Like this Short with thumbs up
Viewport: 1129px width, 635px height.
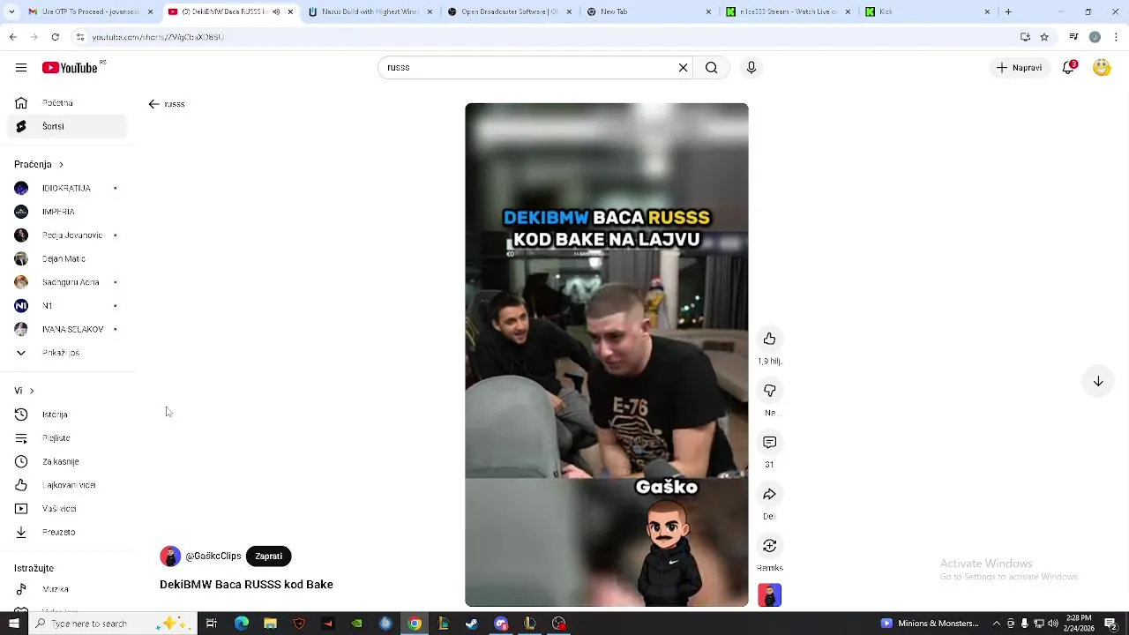(770, 340)
